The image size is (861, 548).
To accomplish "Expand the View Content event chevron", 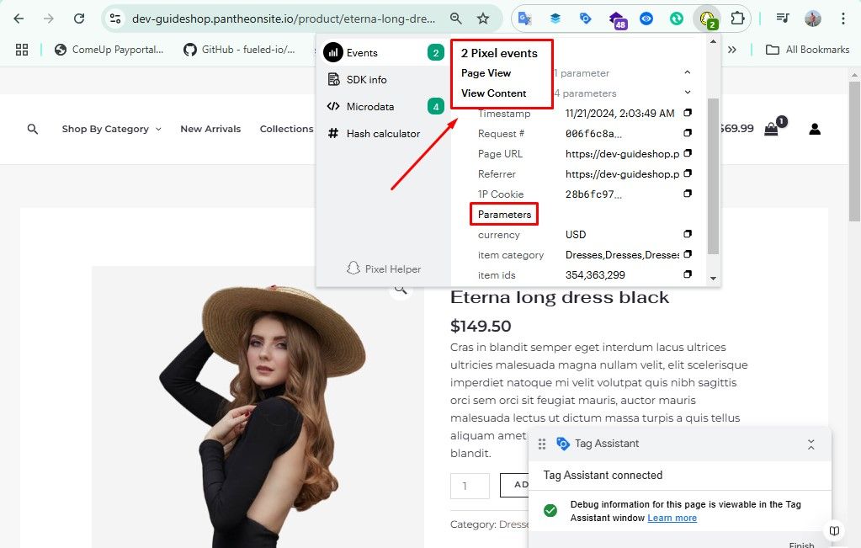I will [x=688, y=93].
